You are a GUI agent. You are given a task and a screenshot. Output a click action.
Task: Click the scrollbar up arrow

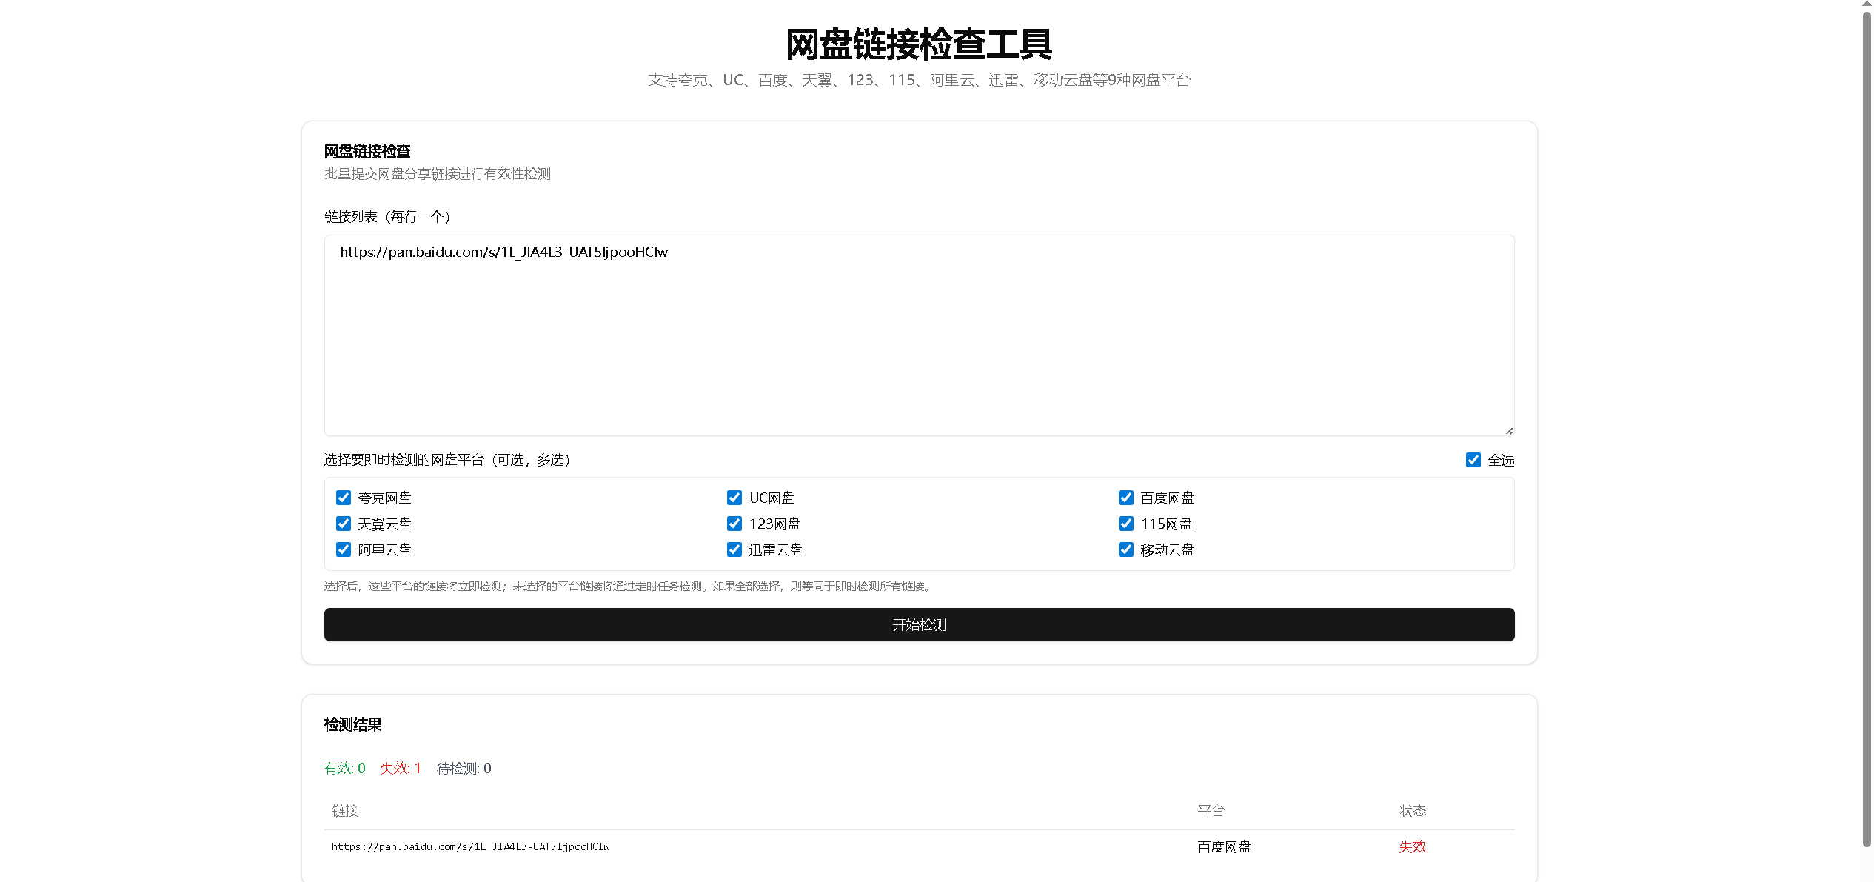(x=1867, y=4)
